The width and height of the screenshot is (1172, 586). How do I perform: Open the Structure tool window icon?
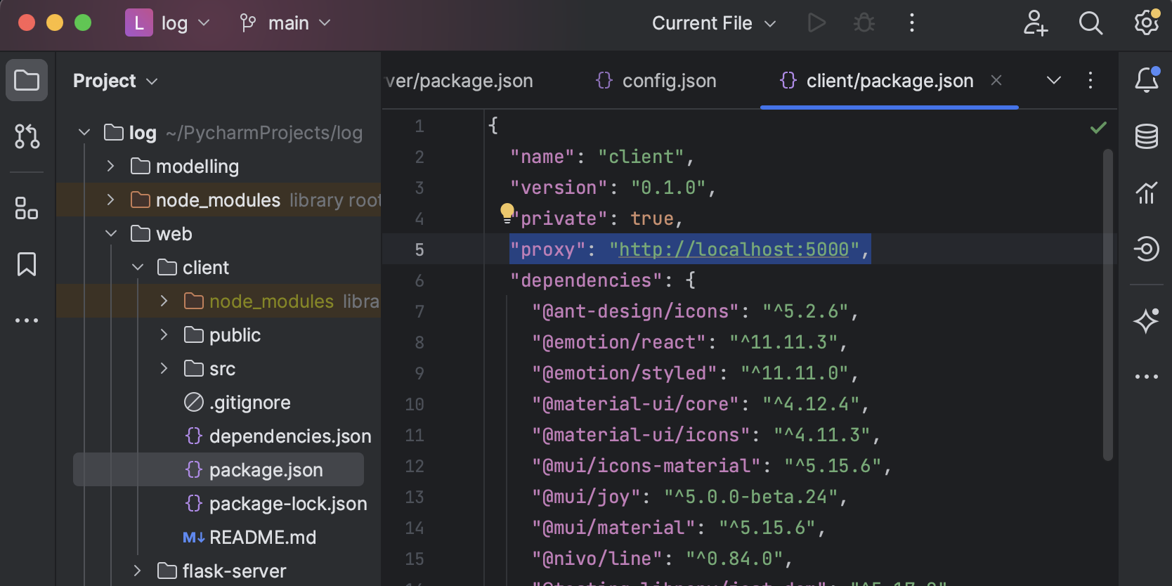point(27,208)
